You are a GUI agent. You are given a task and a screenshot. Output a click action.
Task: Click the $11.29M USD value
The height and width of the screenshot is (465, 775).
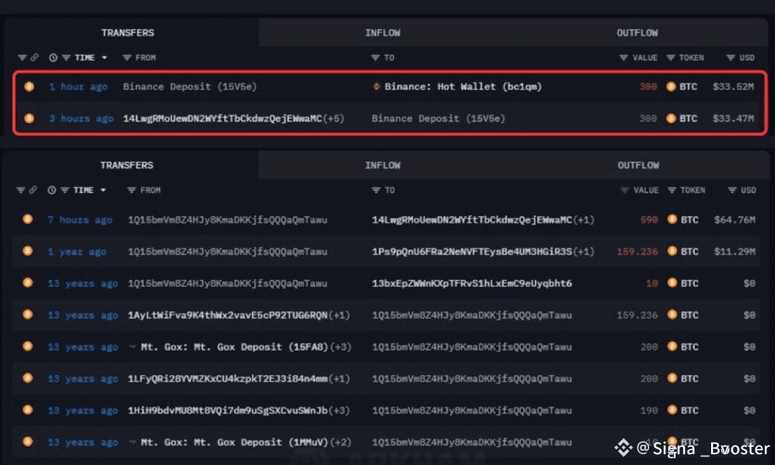[735, 251]
